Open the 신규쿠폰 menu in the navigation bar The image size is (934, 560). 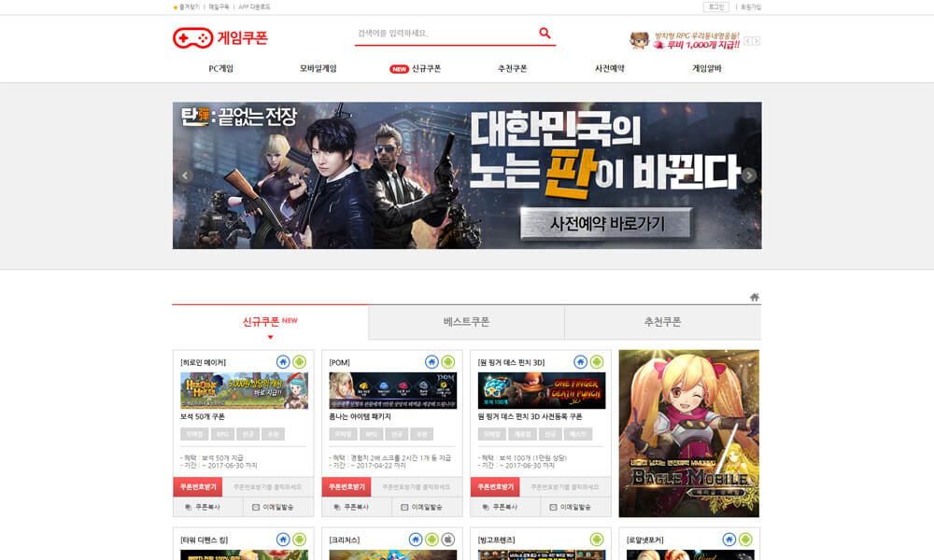point(416,68)
